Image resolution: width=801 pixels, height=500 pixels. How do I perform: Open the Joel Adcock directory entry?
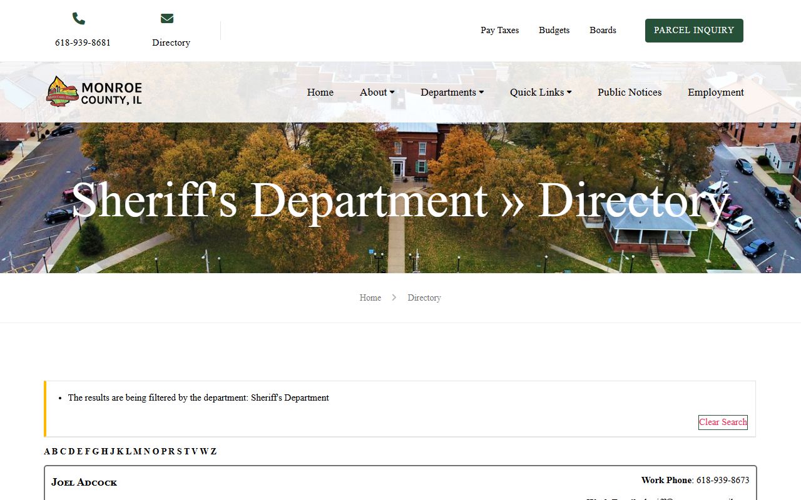tap(84, 482)
